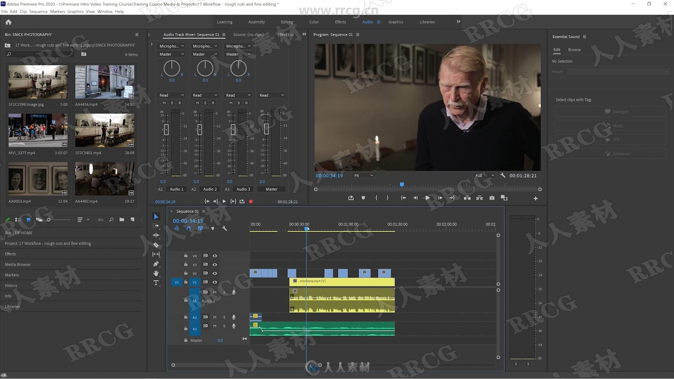Image resolution: width=674 pixels, height=379 pixels.
Task: Expand the Audio workspace dropdown
Action: 378,22
